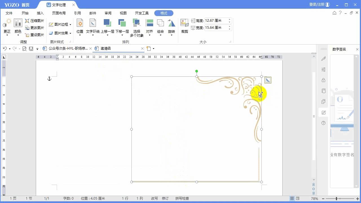Open the 页面布局 ribbon tab
The image size is (361, 203).
pyautogui.click(x=59, y=13)
